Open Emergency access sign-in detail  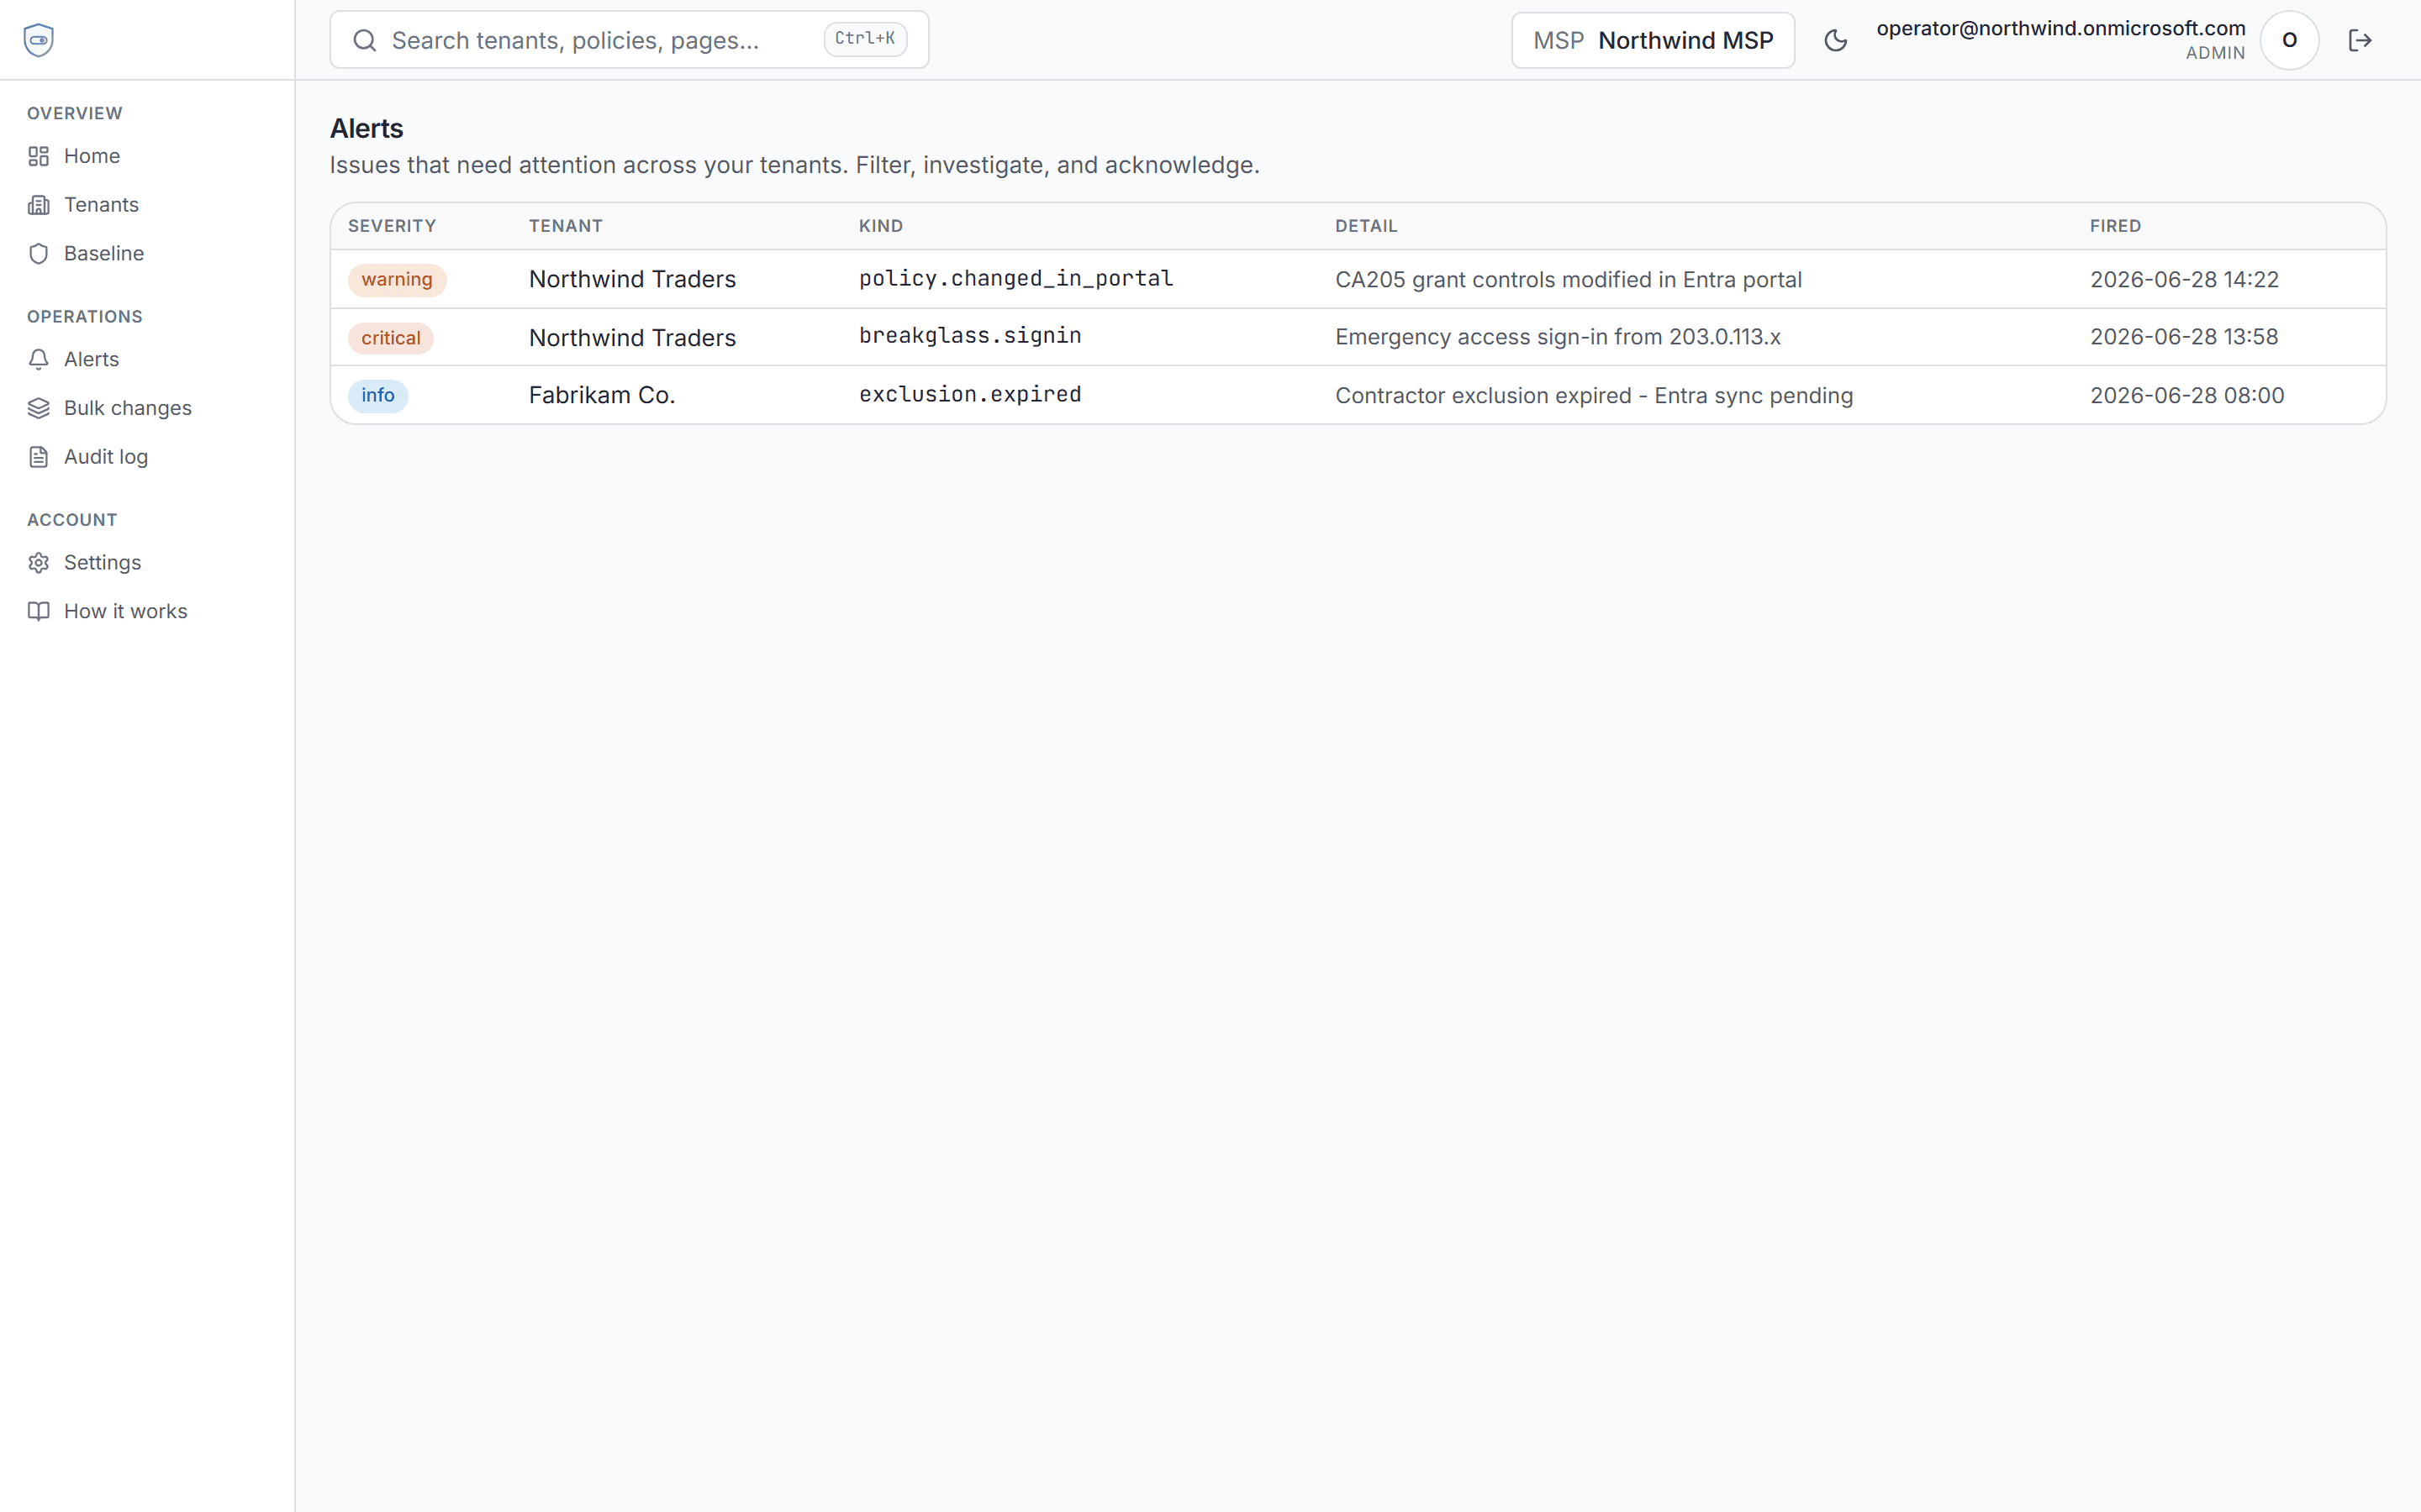pyautogui.click(x=1558, y=337)
